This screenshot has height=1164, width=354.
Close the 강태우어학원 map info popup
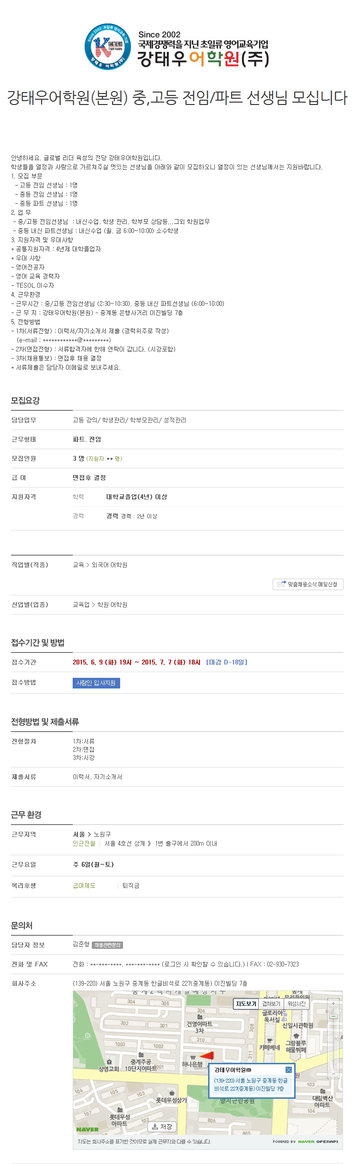pyautogui.click(x=288, y=1070)
